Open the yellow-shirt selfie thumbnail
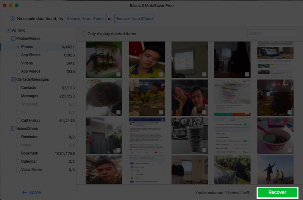The image size is (303, 200). click(147, 60)
